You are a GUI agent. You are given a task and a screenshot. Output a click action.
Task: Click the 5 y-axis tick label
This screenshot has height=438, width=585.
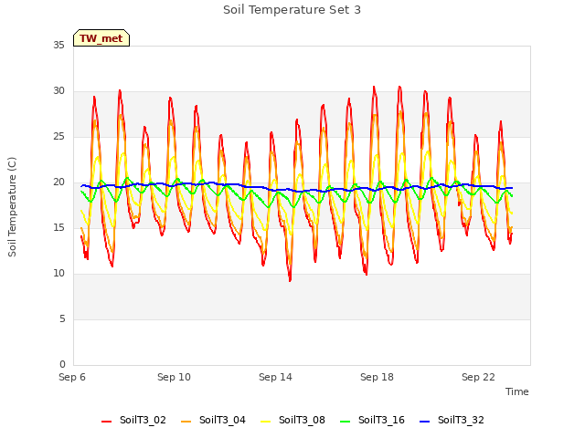tap(62, 318)
